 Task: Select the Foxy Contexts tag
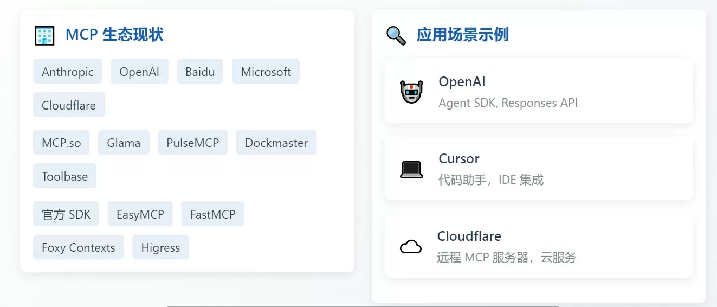79,247
